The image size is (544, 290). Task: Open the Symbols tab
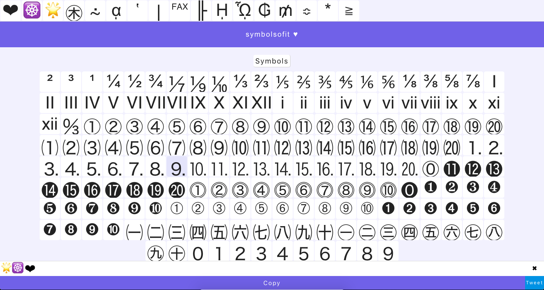click(x=272, y=61)
